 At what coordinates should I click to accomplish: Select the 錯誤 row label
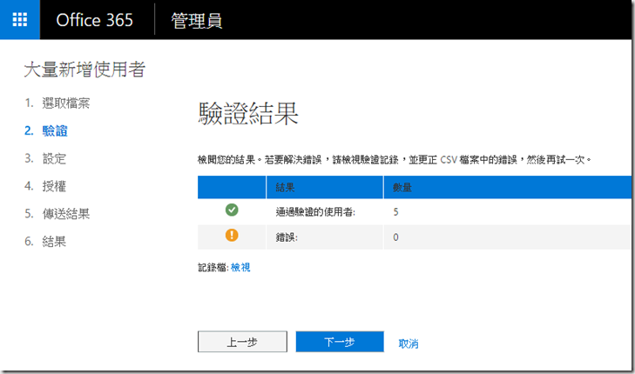(287, 237)
